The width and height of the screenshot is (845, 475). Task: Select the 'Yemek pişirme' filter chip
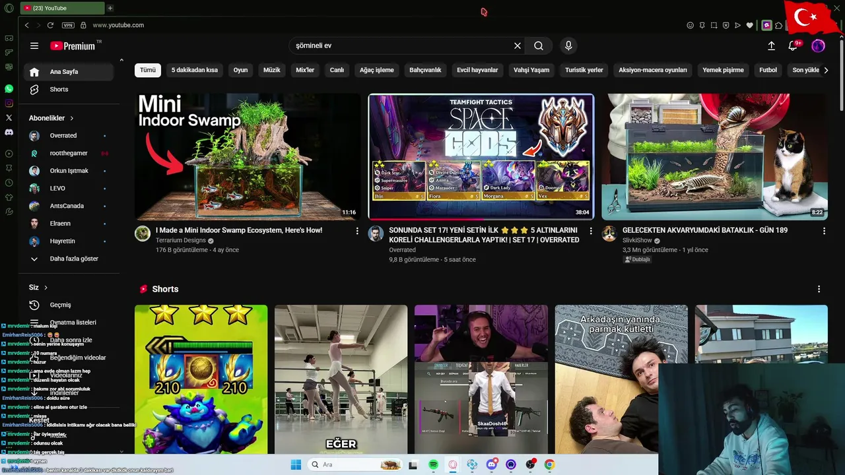coord(723,70)
